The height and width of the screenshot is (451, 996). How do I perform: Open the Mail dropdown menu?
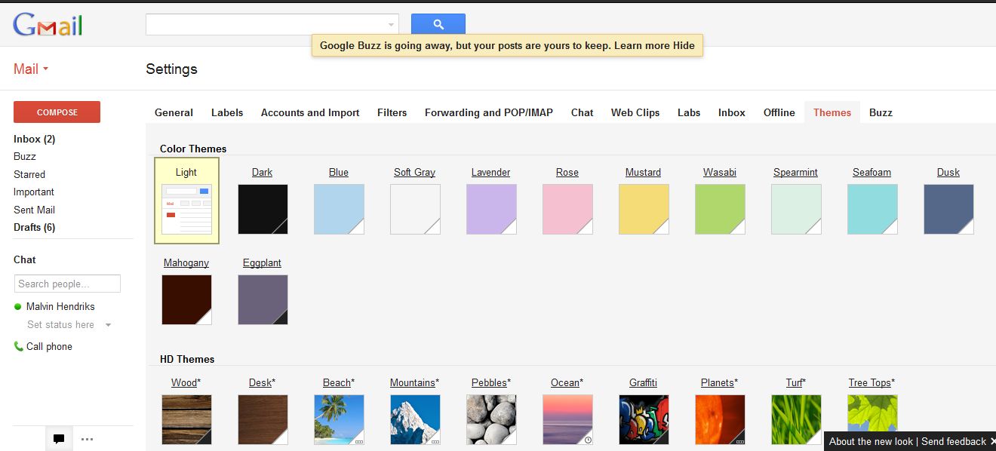[31, 69]
